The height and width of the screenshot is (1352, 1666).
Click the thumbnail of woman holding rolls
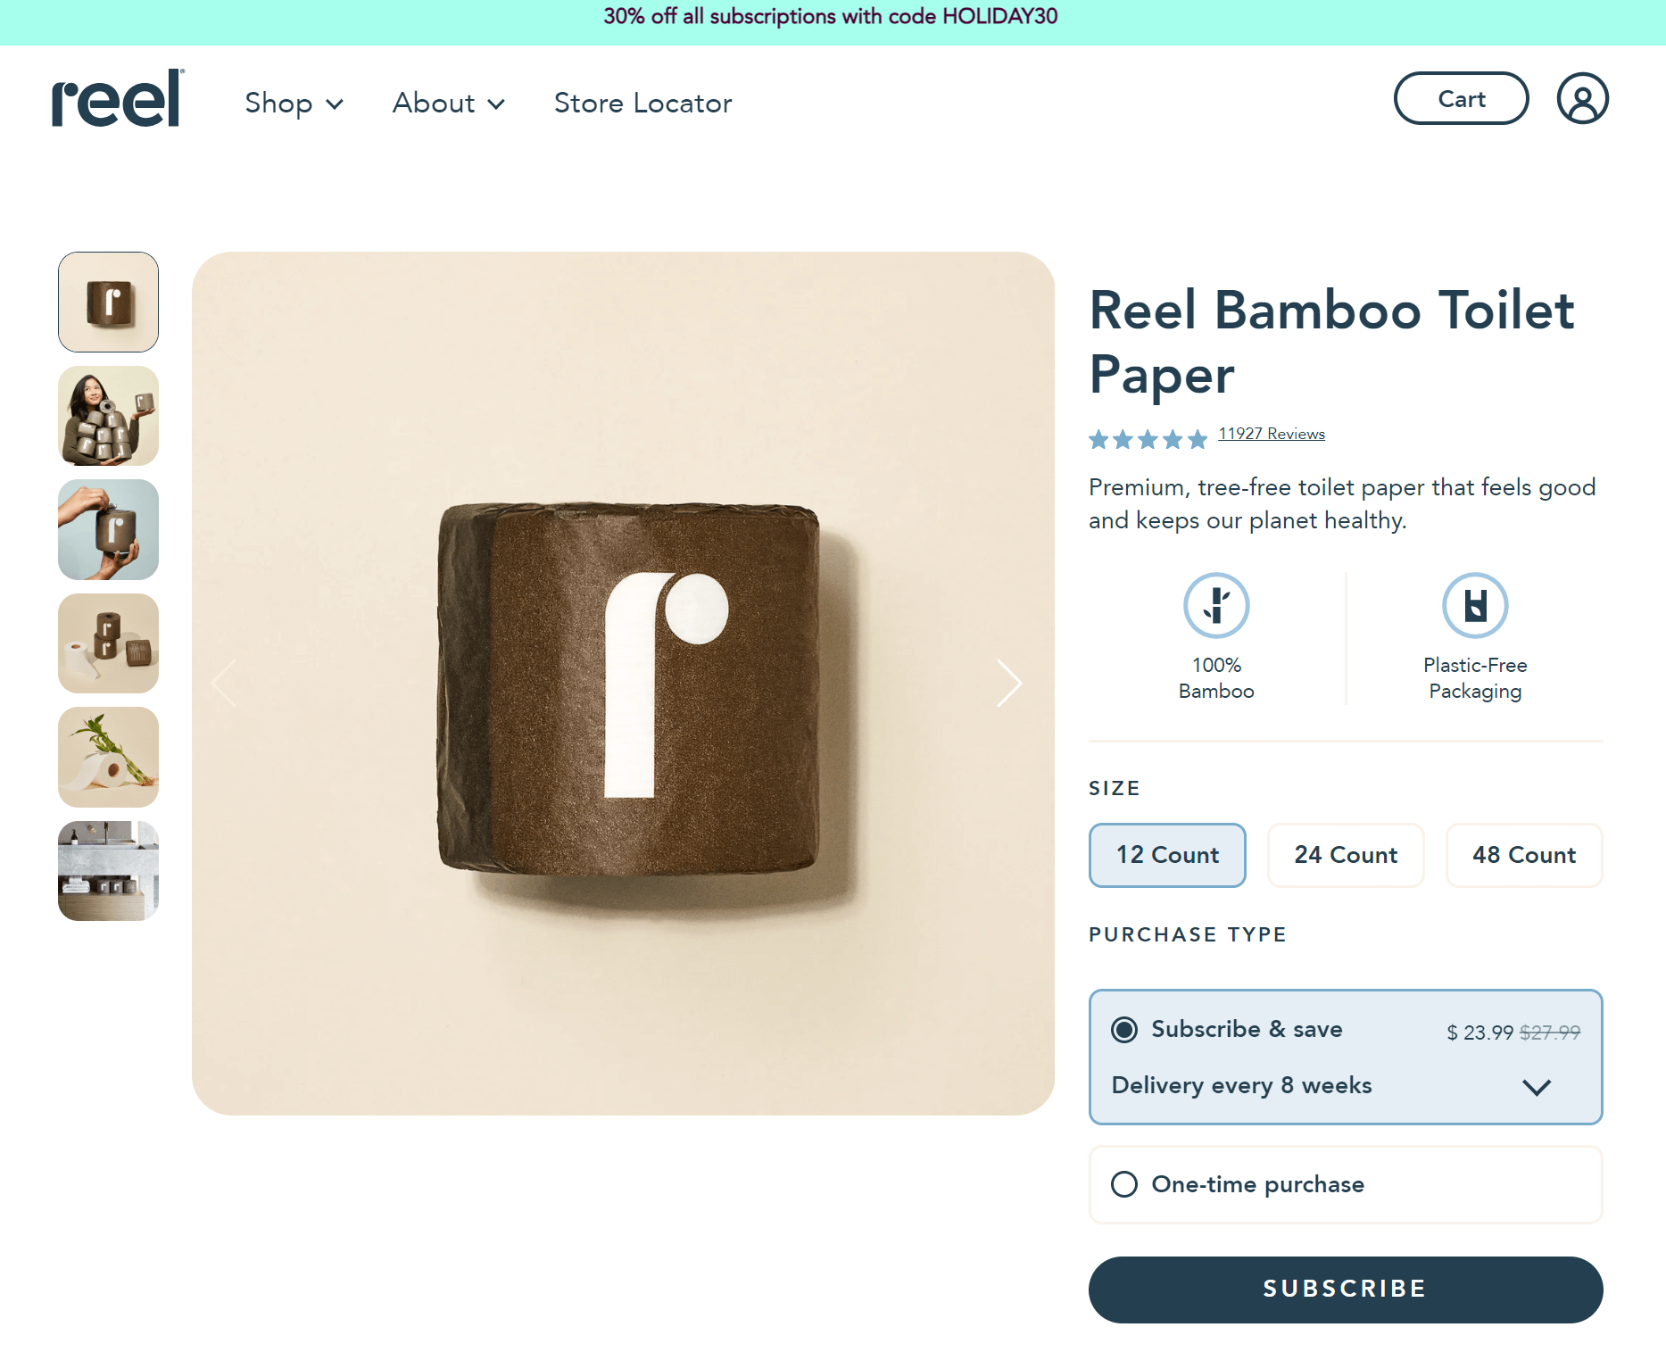tap(107, 416)
